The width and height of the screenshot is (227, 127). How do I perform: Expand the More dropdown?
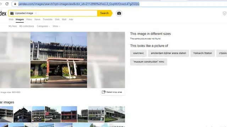[56, 26]
